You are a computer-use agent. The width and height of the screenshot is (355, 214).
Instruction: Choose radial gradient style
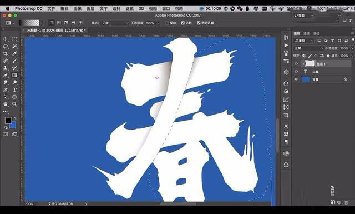[59, 23]
